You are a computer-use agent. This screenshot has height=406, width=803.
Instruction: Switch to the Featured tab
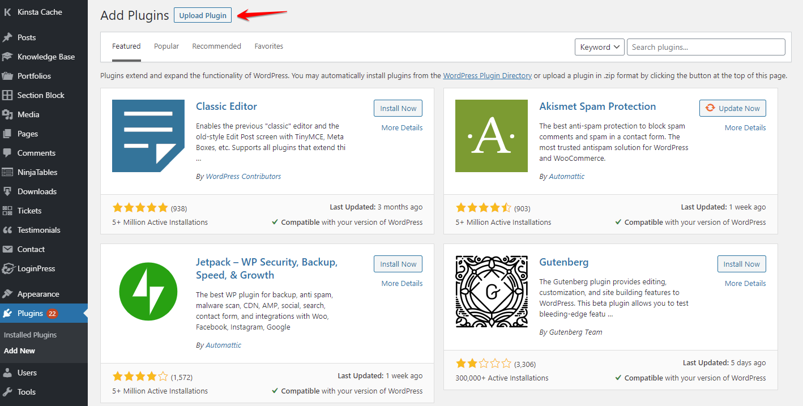(x=126, y=46)
